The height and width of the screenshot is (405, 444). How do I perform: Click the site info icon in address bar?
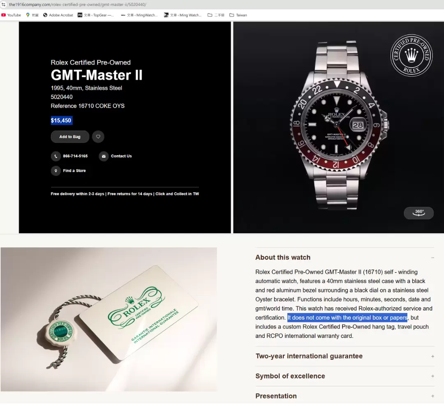click(x=3, y=5)
